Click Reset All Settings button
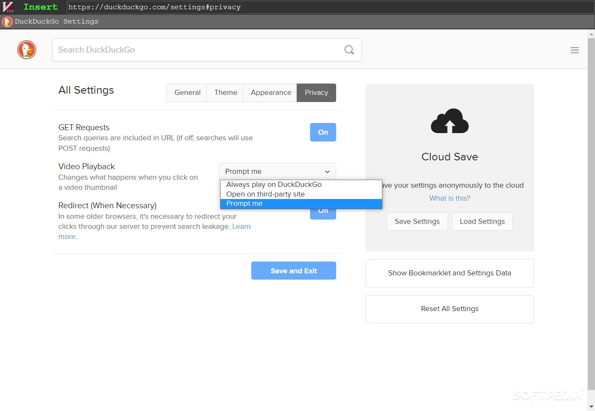The height and width of the screenshot is (411, 595). (450, 309)
